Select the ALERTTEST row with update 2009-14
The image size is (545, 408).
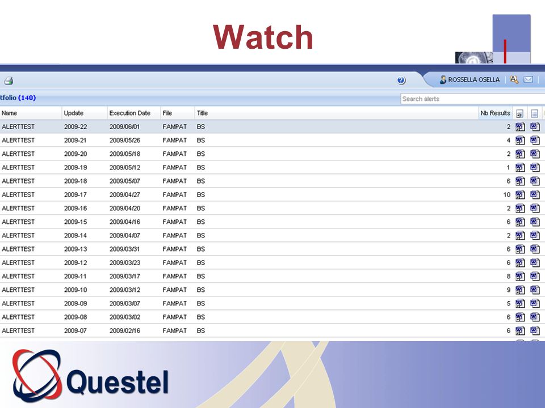pos(272,235)
